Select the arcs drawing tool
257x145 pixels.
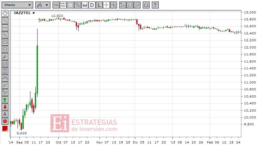tap(5, 78)
